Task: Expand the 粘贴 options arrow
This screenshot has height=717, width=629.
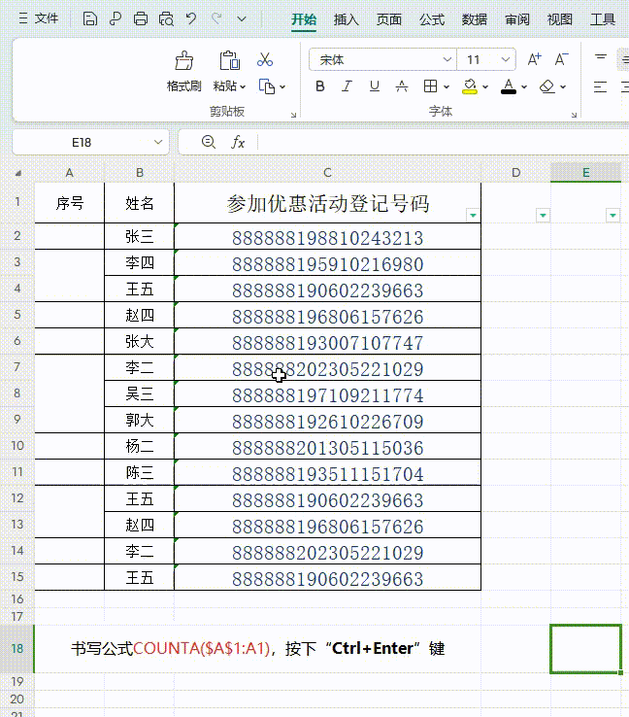Action: click(243, 86)
